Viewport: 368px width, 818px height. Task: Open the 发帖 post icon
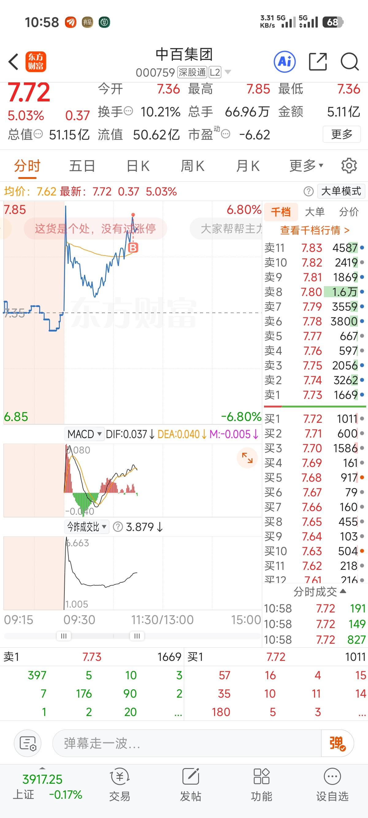coord(191,784)
